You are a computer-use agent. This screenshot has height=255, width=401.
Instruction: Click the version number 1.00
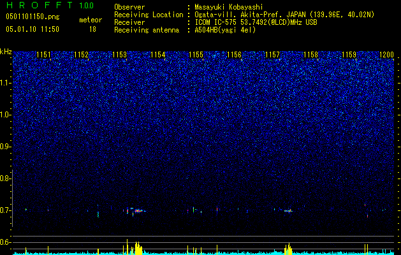pyautogui.click(x=86, y=6)
